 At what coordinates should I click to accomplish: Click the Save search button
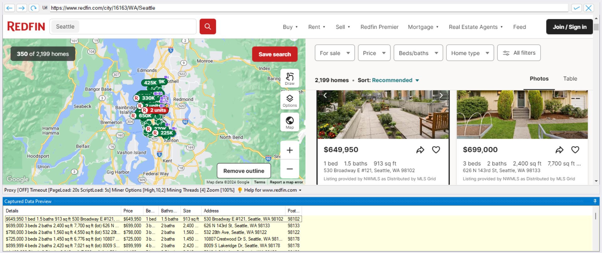pos(274,54)
